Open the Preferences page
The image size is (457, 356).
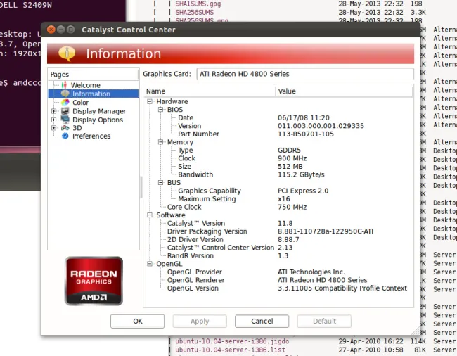point(91,136)
